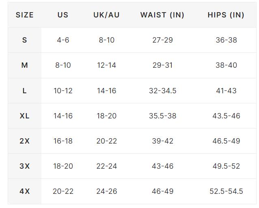Screen dimensions: 259x208
Task: Click the HIPS (IN) column header
Action: [226, 15]
